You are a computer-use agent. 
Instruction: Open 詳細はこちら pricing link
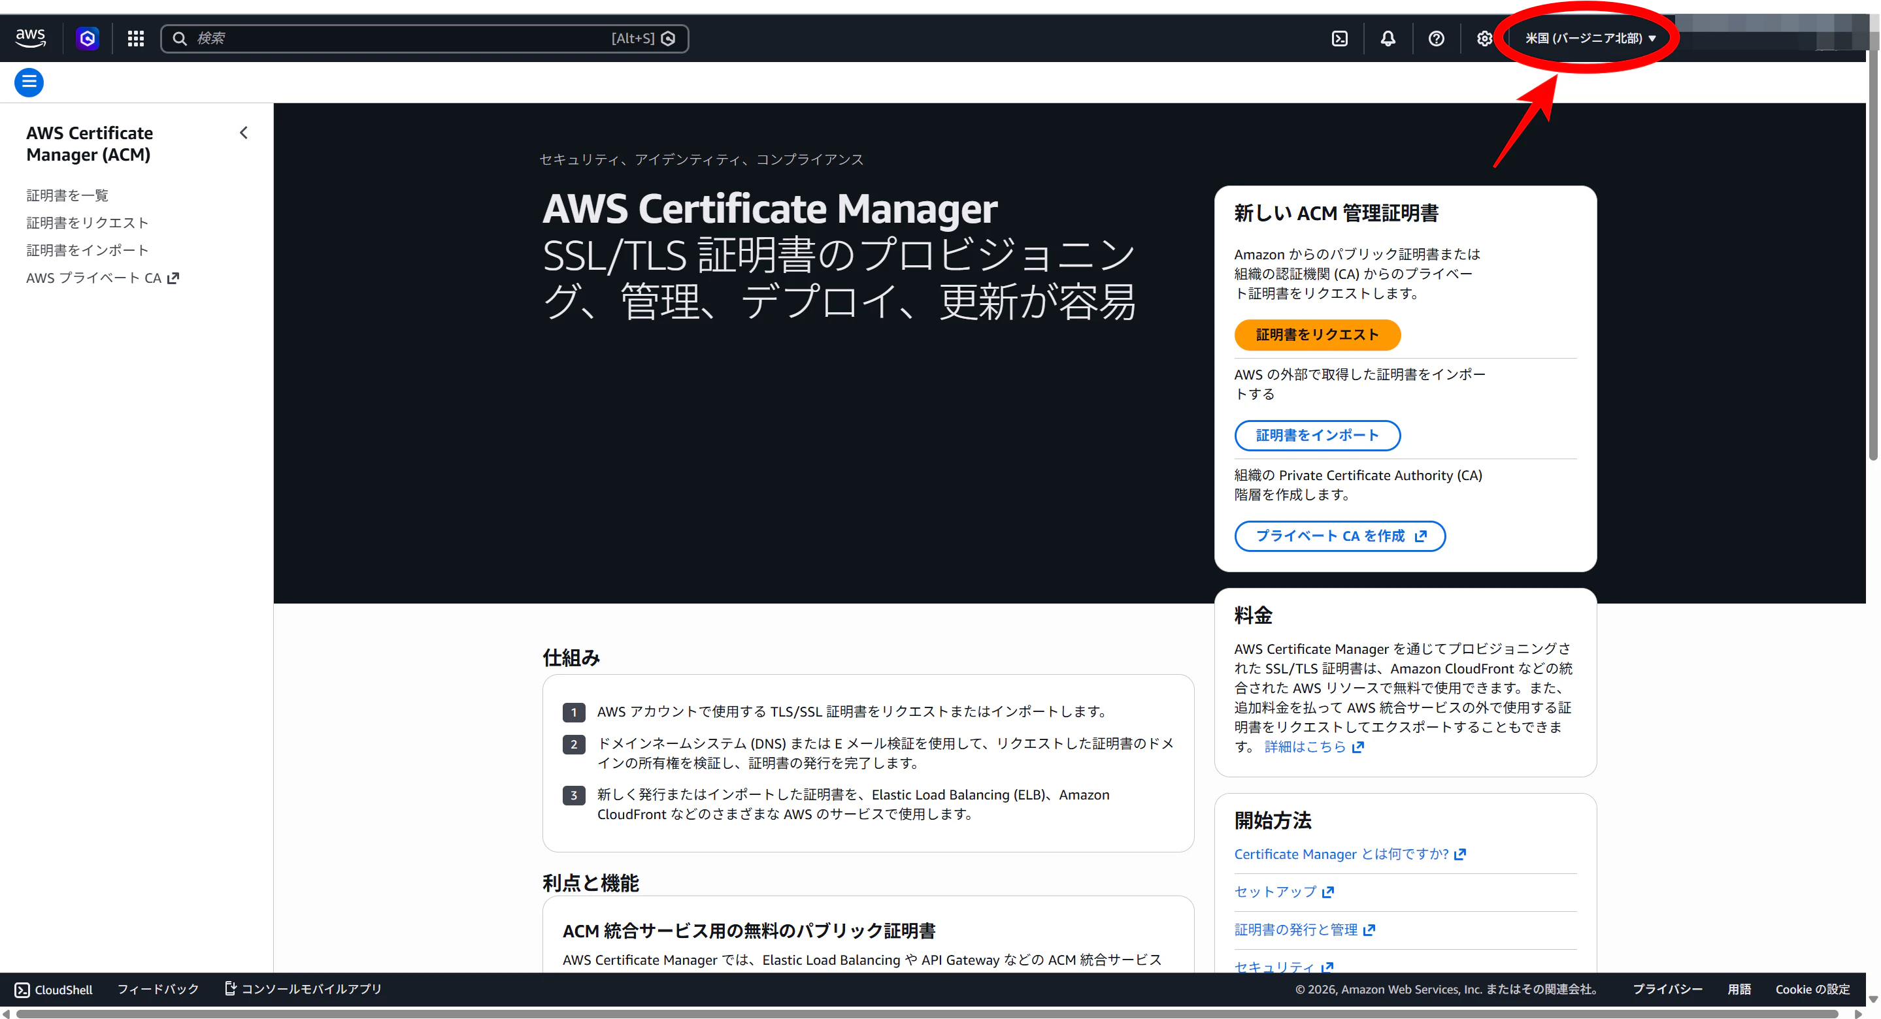(1314, 746)
